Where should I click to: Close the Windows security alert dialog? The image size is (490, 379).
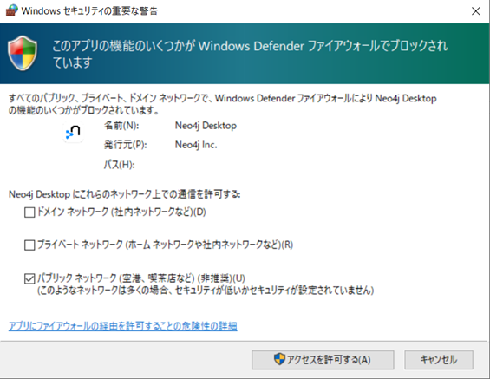[x=475, y=11]
